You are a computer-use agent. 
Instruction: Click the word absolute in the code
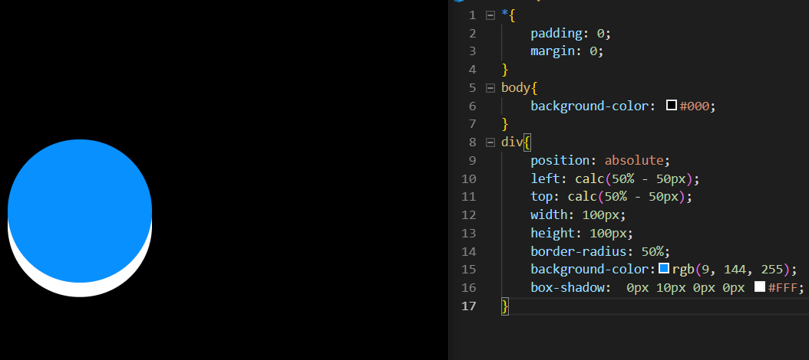637,161
